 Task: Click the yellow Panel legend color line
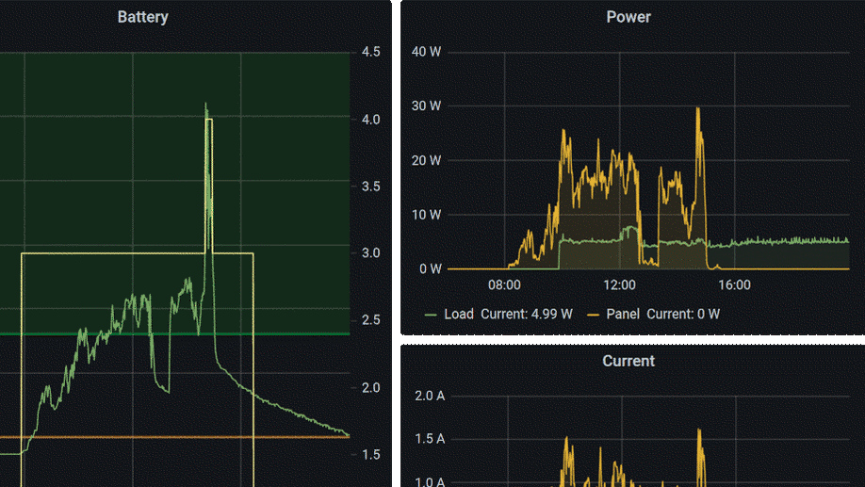pos(594,314)
